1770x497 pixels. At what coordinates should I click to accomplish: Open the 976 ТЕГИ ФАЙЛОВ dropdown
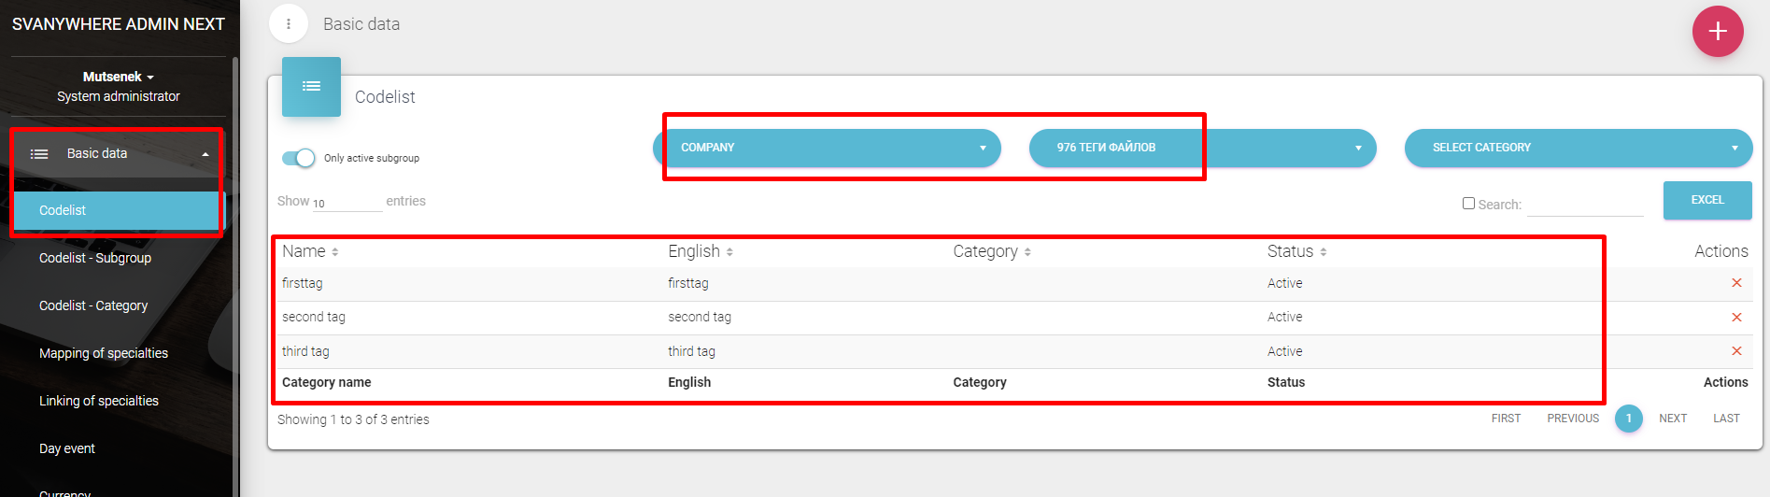pos(1202,148)
